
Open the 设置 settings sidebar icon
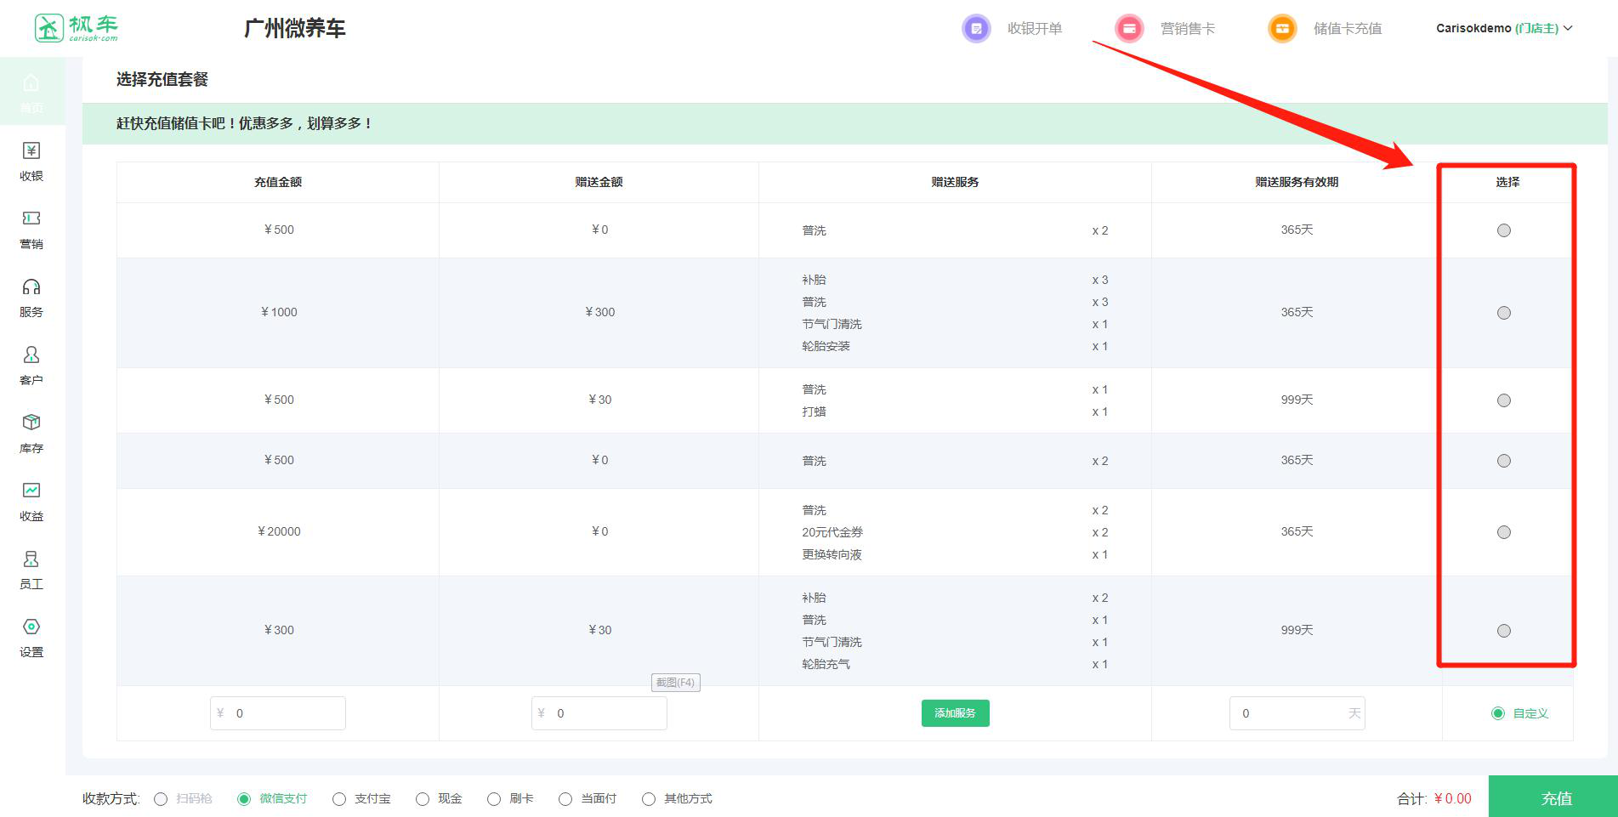(31, 627)
